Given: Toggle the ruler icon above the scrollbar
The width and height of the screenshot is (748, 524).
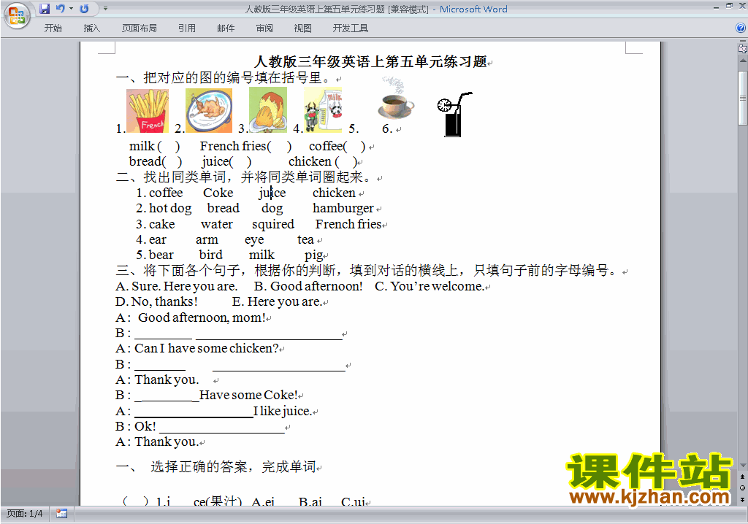Looking at the screenshot, I should (x=743, y=48).
